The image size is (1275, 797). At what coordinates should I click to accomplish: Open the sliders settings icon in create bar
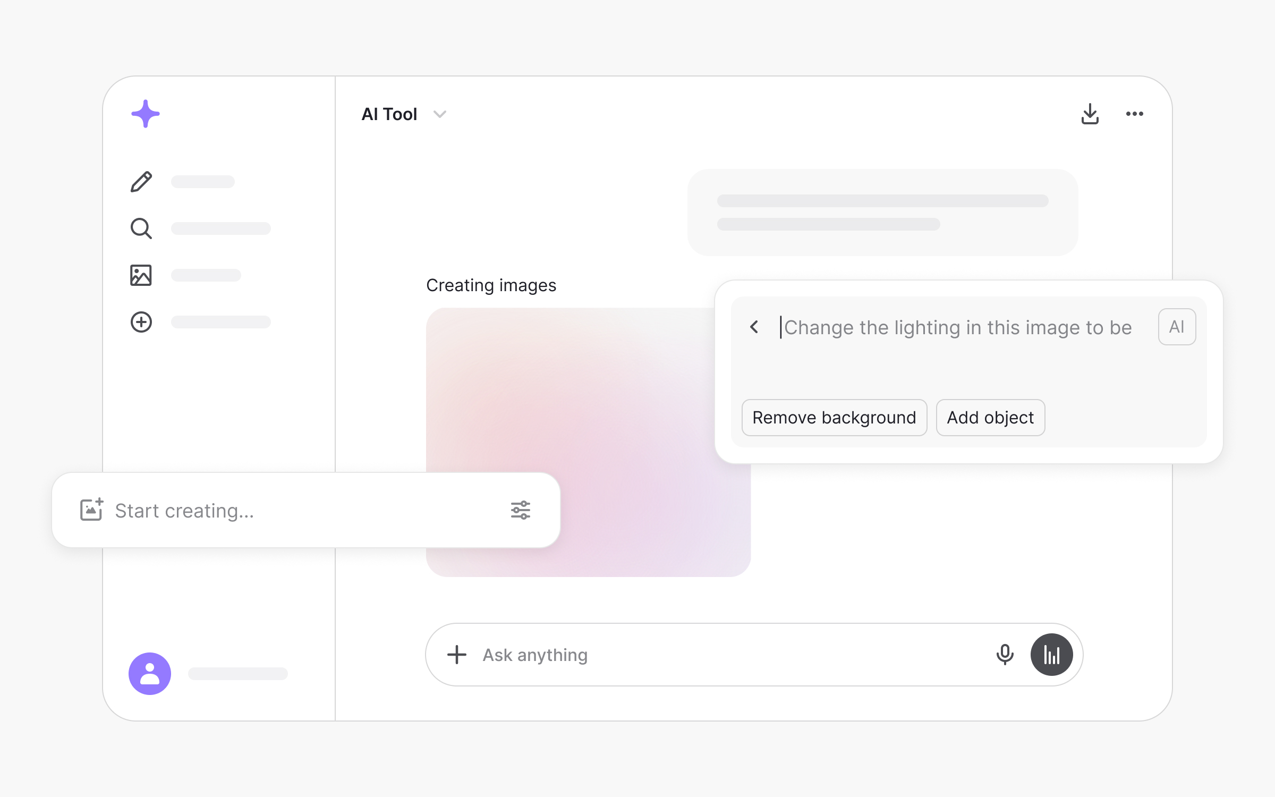[520, 510]
